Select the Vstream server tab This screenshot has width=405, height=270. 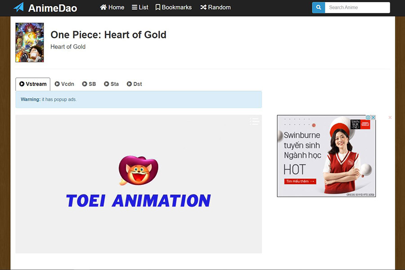coord(33,84)
